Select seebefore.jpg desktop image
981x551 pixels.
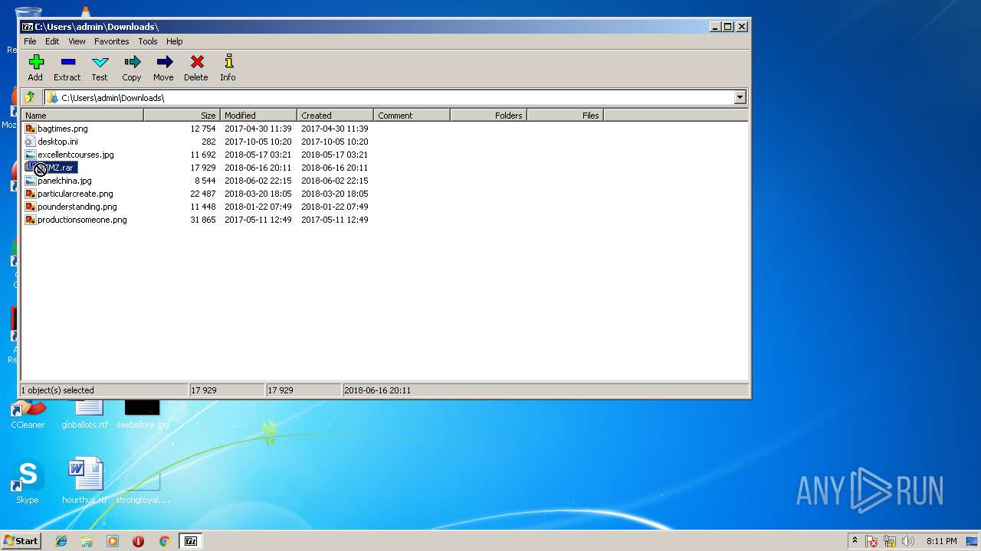(143, 414)
